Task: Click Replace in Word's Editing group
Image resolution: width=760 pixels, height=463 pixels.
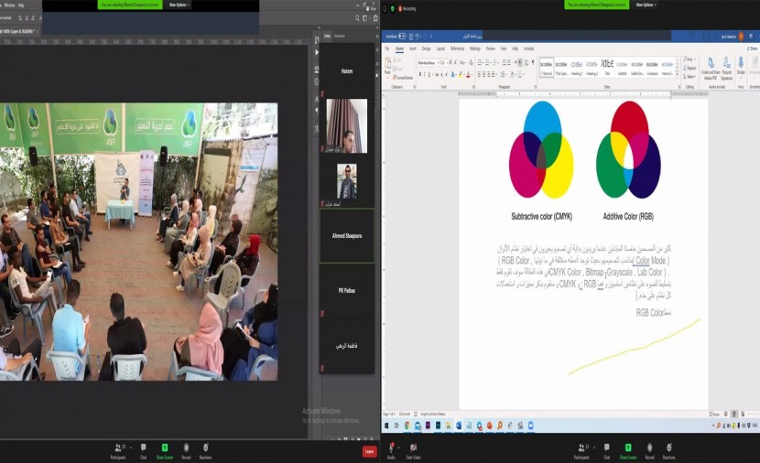Action: 689,68
